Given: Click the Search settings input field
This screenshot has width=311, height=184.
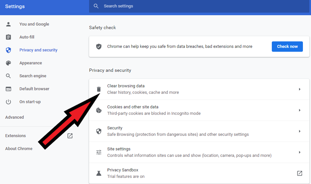Looking at the screenshot, I should 199,6.
